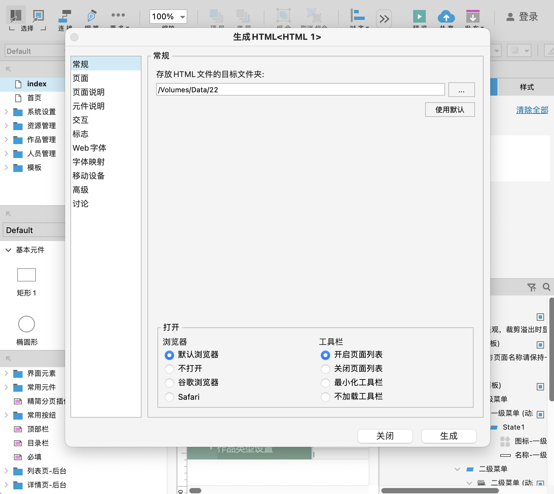
Task: Choose Safari as the browser
Action: tap(169, 397)
